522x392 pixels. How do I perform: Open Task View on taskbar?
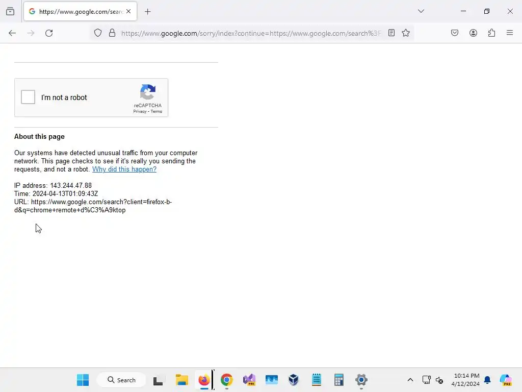(158, 380)
